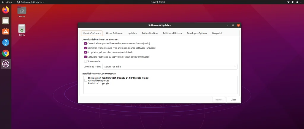Viewport: 304px width, 129px height.
Task: Launch Google Chrome from the dock
Action: [6, 53]
